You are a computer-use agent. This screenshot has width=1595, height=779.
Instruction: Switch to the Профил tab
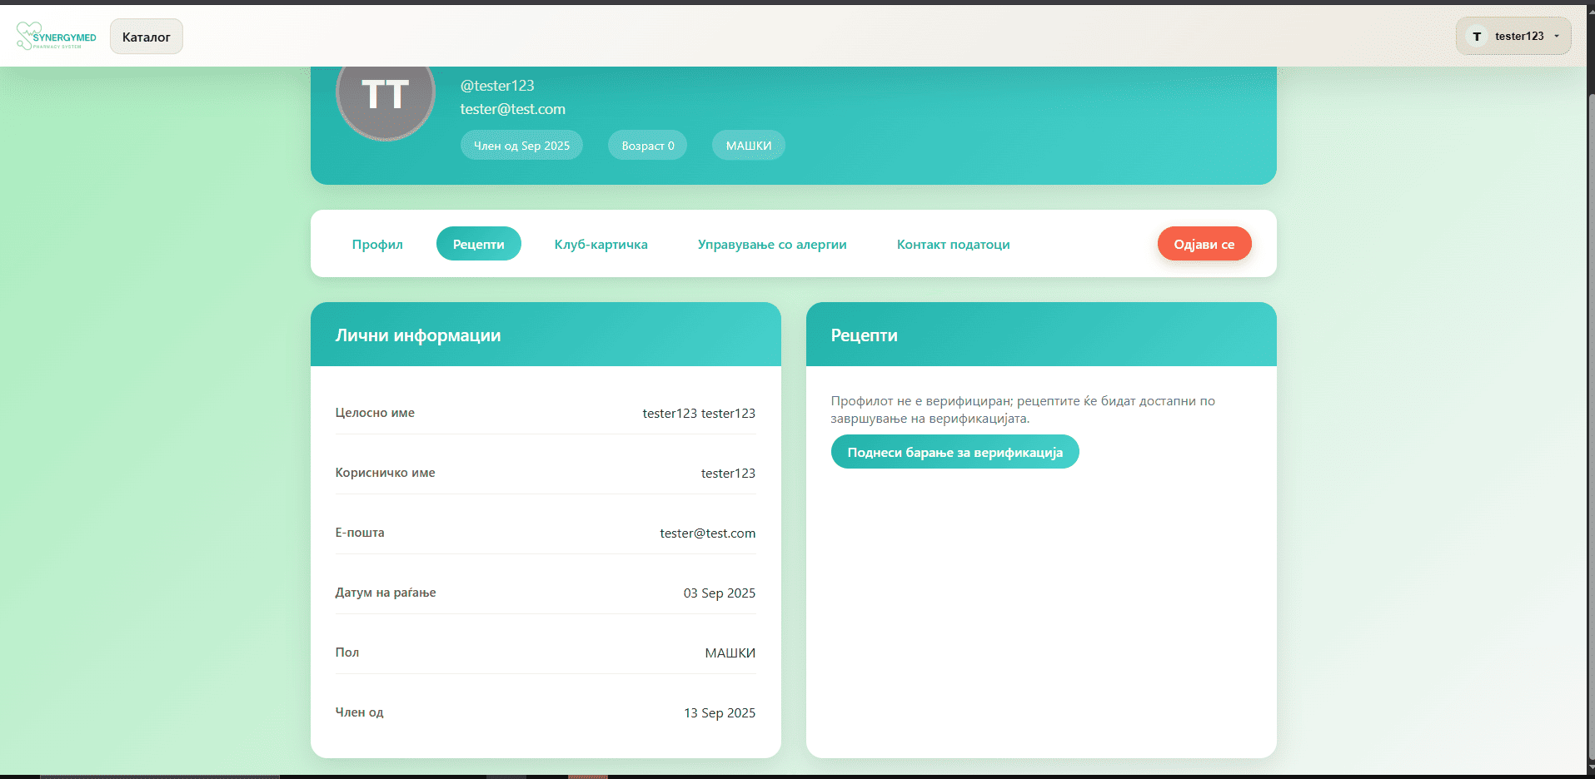pyautogui.click(x=377, y=244)
